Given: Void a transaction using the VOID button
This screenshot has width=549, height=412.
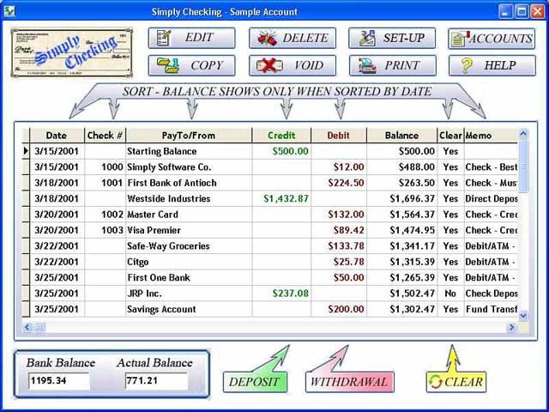Looking at the screenshot, I should (293, 65).
